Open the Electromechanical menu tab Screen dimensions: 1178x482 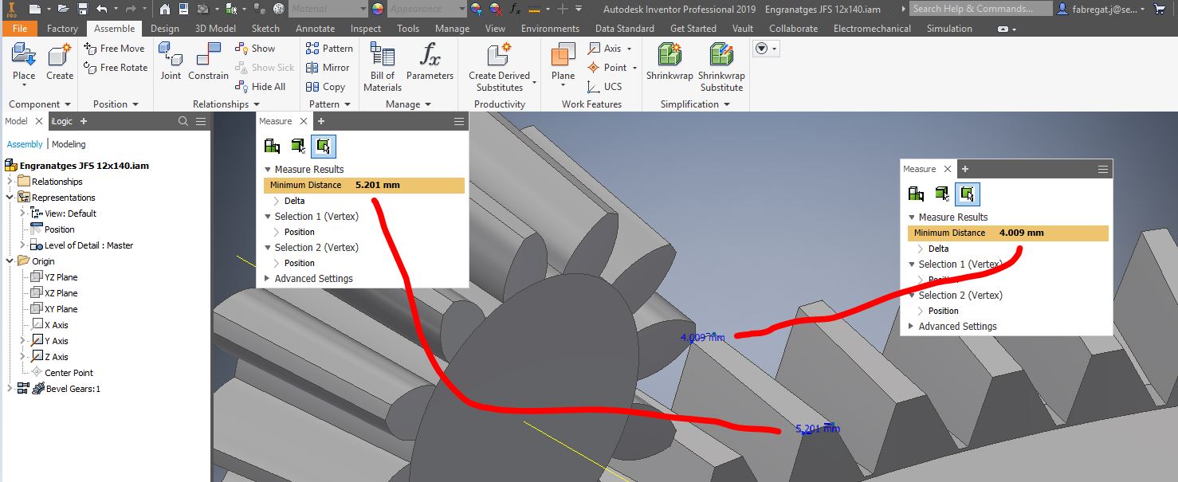tap(871, 28)
